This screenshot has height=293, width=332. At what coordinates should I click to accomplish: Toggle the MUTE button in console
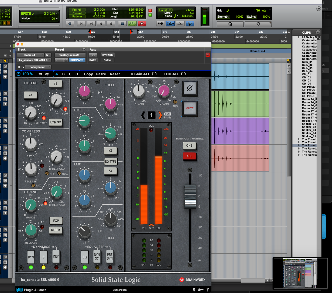pos(190,108)
